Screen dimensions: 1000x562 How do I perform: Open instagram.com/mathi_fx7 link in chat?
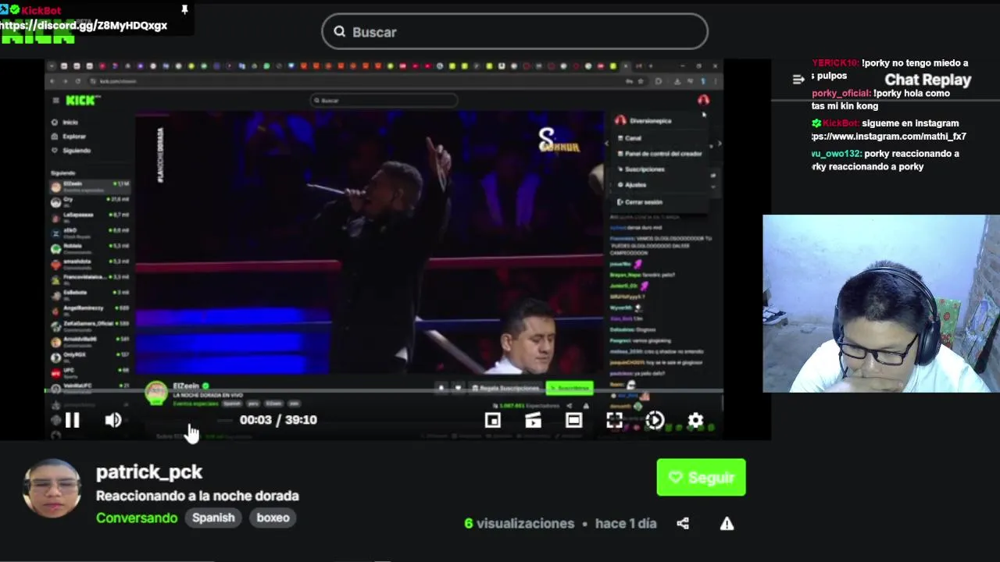[x=889, y=137]
